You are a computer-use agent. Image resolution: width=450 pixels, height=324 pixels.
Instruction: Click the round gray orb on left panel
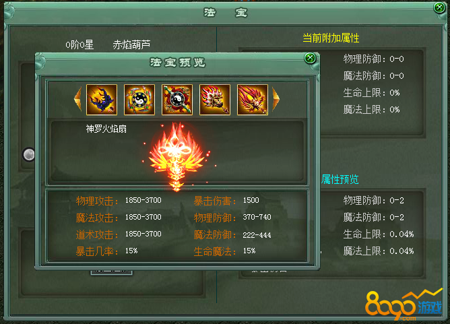point(29,155)
